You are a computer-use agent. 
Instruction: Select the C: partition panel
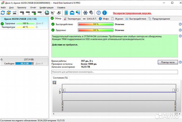click(24, 62)
